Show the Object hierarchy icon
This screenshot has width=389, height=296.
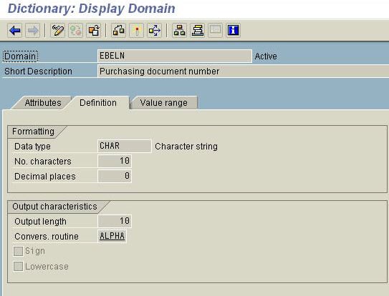[179, 31]
